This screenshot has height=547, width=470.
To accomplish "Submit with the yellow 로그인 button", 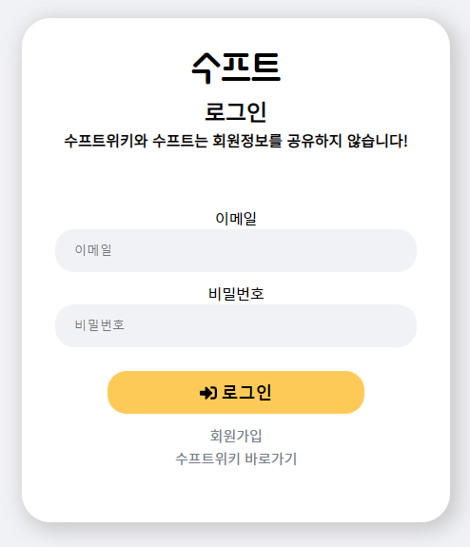I will pyautogui.click(x=236, y=393).
